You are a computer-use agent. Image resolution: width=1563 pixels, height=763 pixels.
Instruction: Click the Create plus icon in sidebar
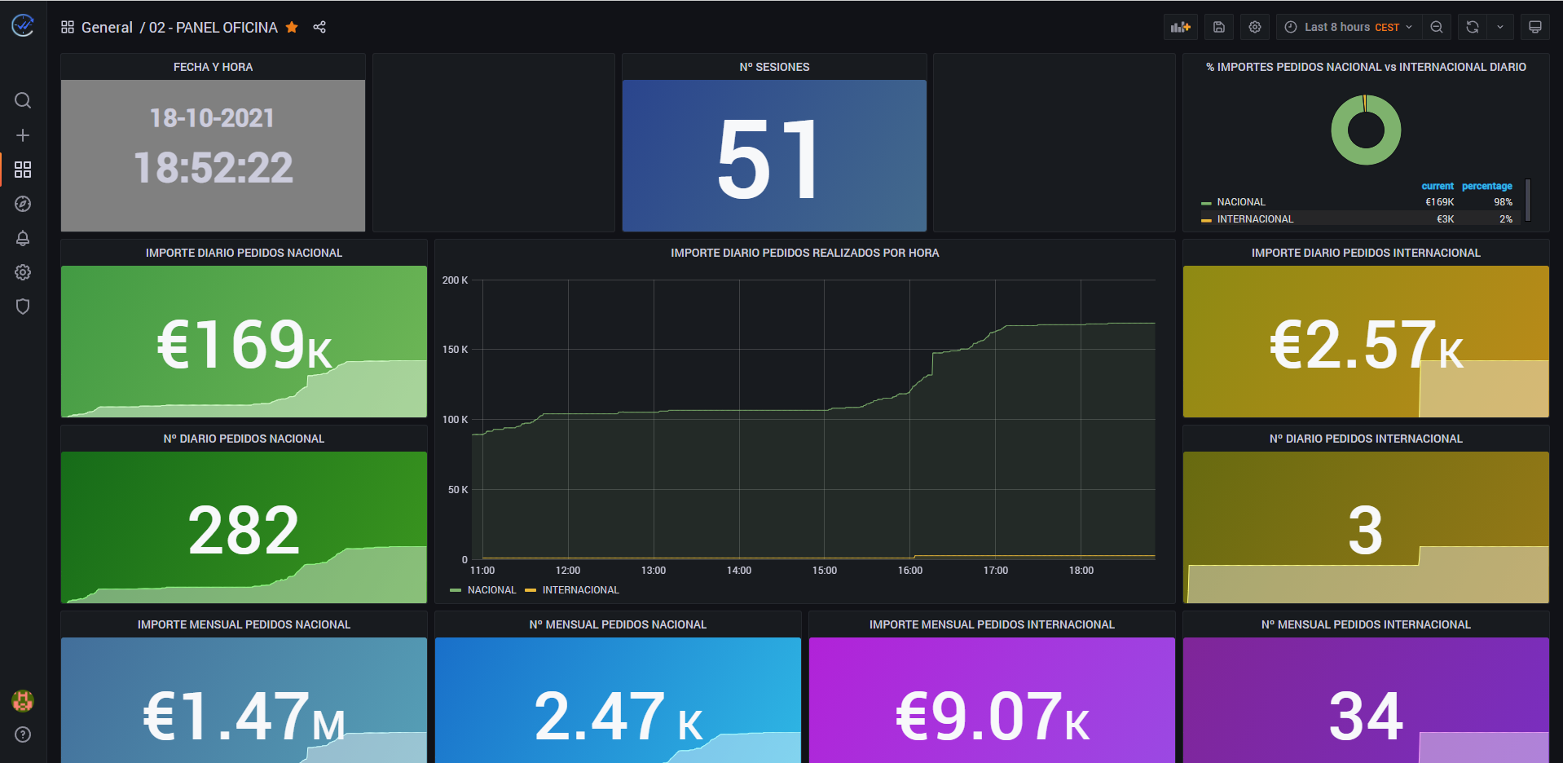pos(23,135)
